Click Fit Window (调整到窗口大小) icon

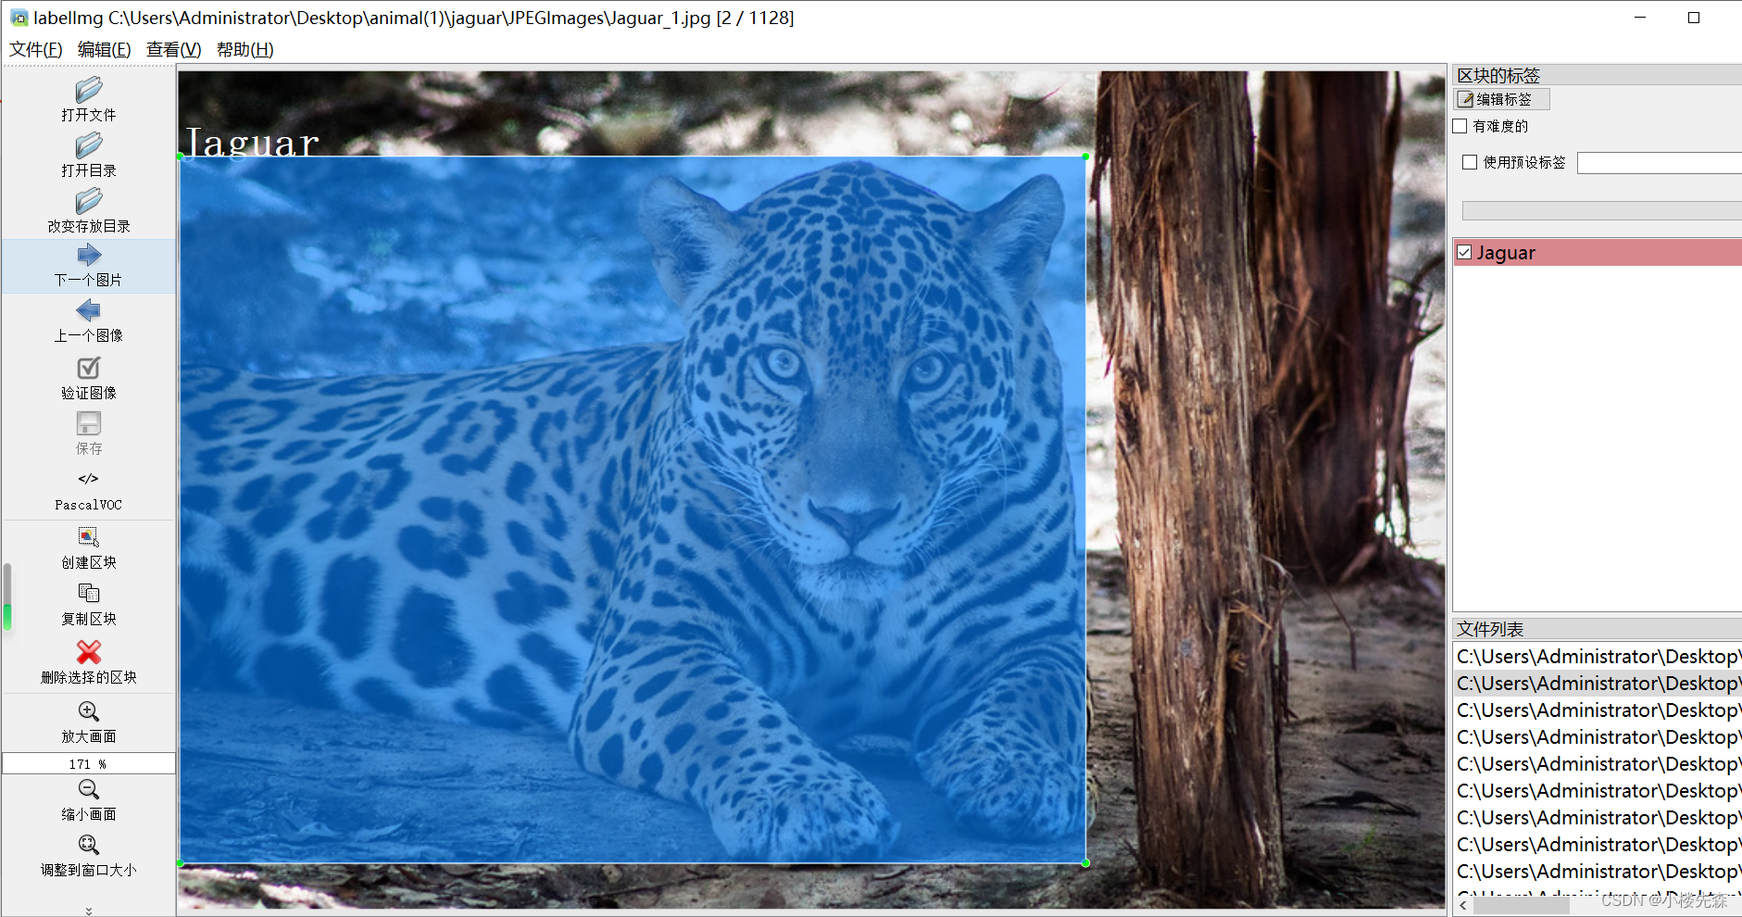click(89, 845)
